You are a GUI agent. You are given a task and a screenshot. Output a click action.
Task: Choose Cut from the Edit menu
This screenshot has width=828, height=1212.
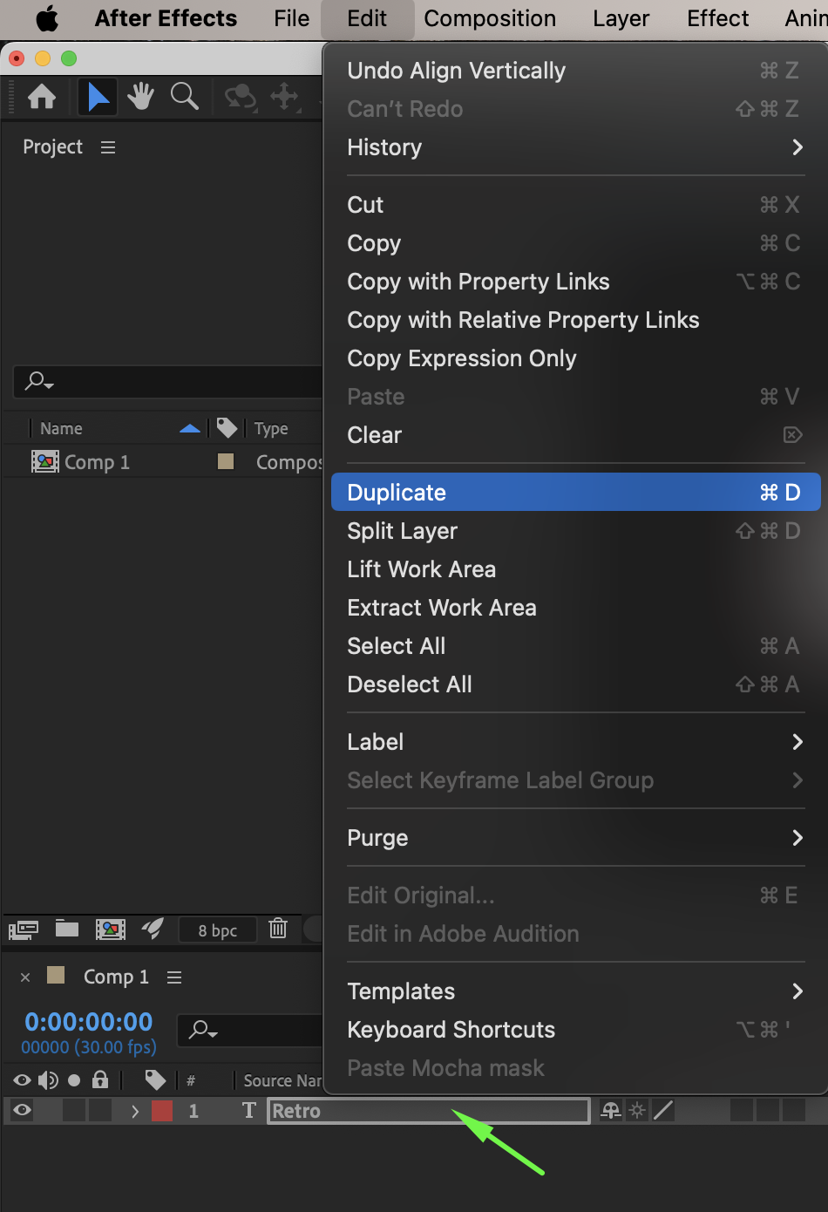click(575, 205)
